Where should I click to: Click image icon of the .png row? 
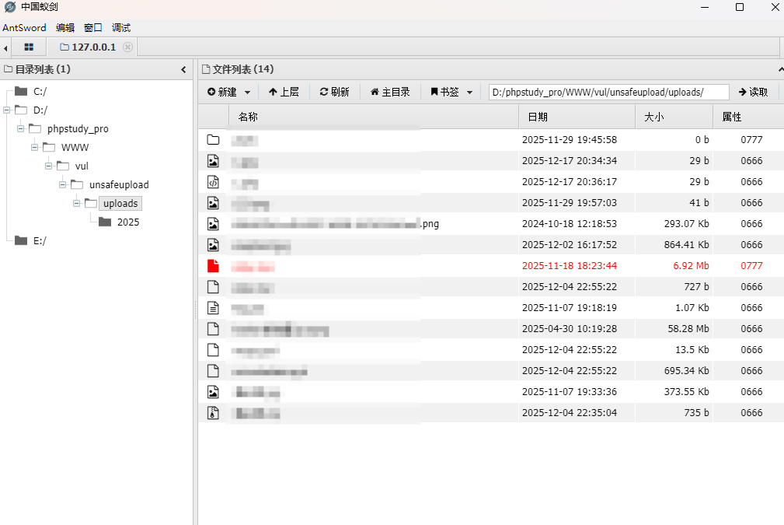click(213, 224)
